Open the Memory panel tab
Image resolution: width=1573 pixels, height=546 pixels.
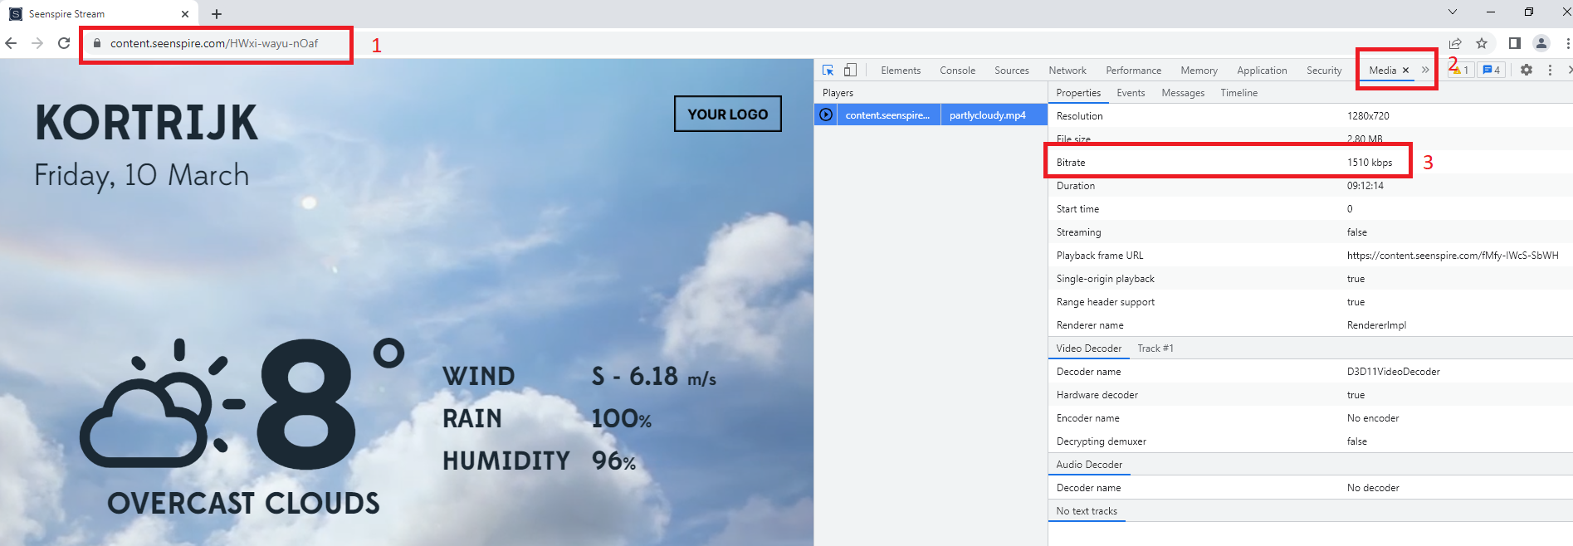click(x=1199, y=71)
